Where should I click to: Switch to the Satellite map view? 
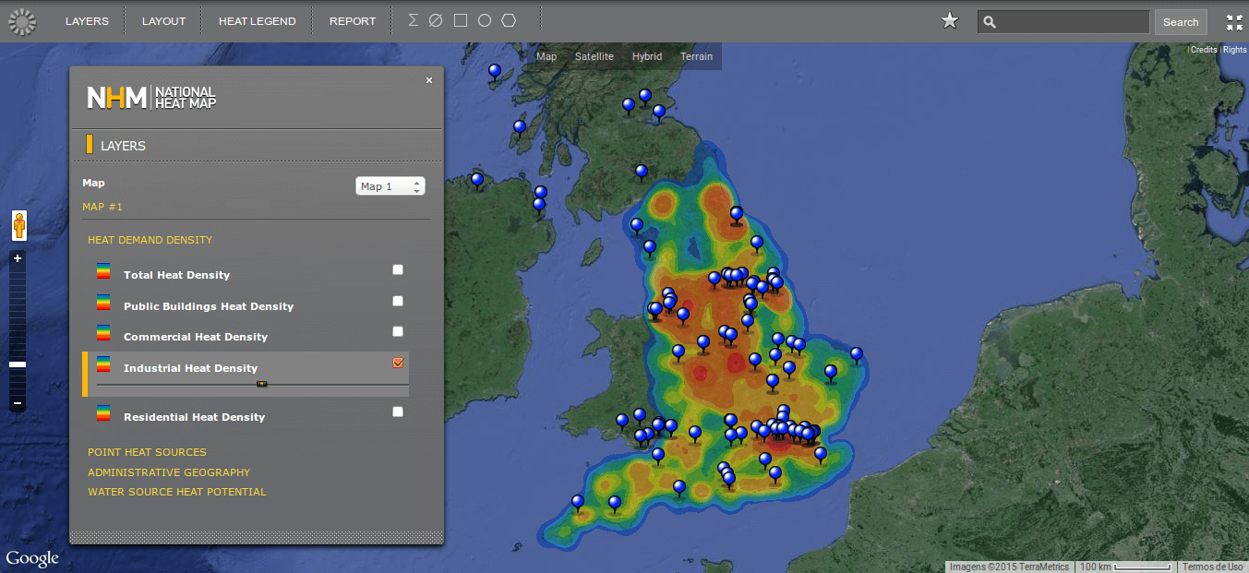coord(594,56)
